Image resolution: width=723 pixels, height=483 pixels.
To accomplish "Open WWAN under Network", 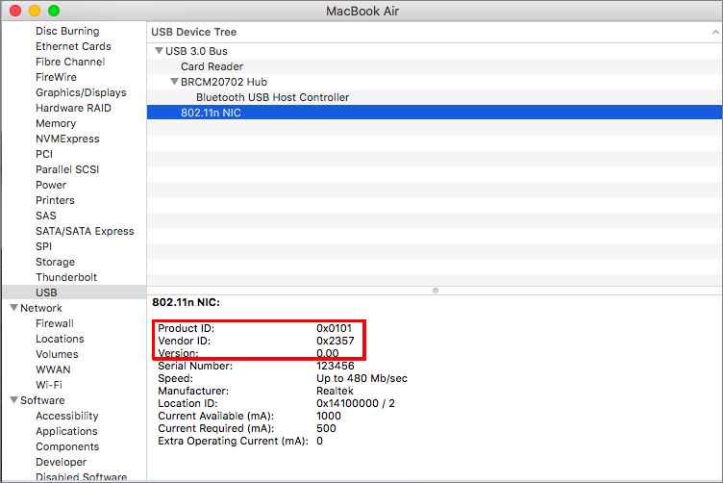I will point(53,369).
